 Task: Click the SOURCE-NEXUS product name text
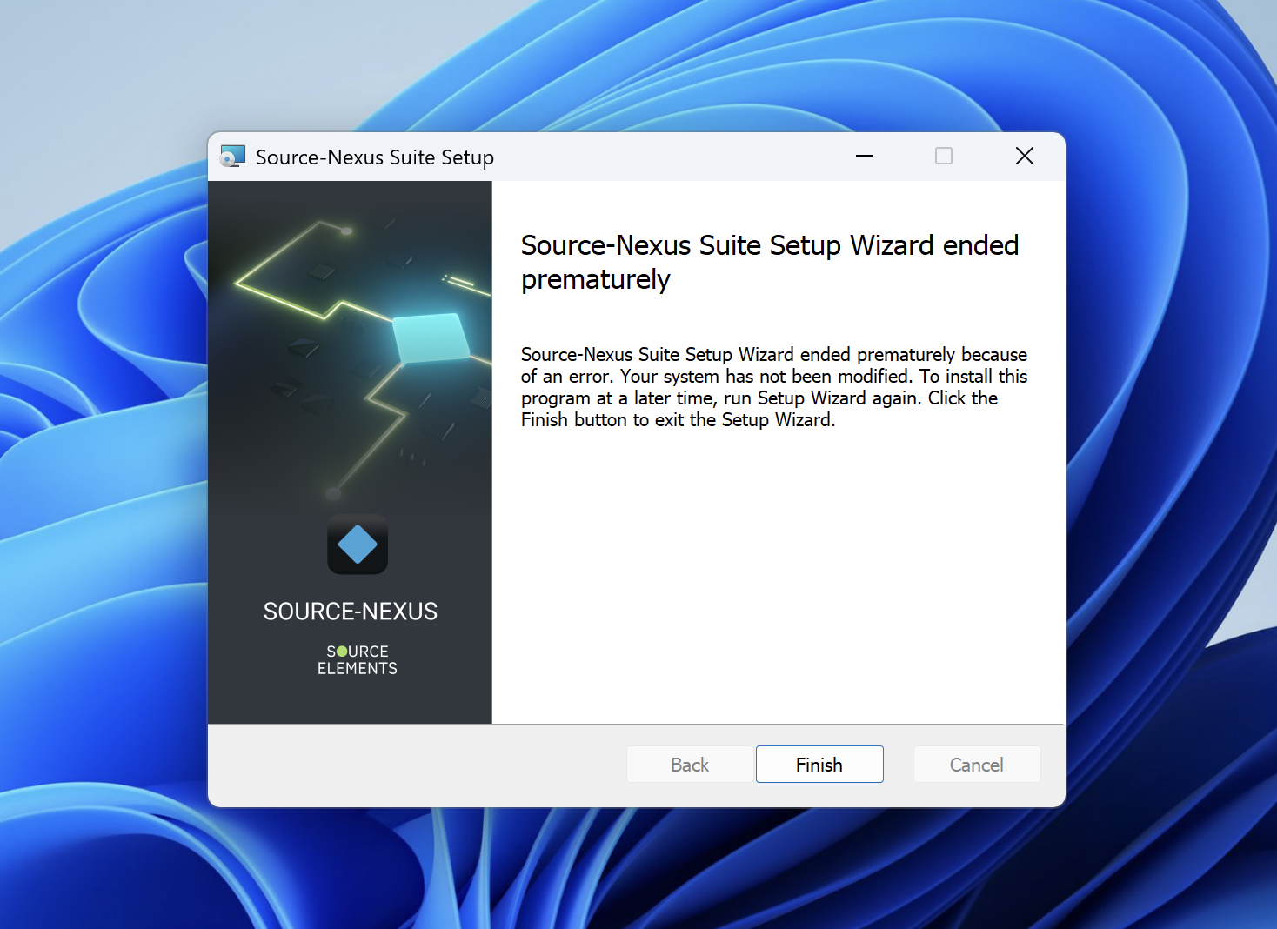(x=350, y=612)
